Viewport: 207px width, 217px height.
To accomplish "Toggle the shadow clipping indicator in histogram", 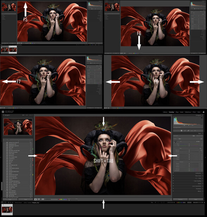I will (x=174, y=118).
